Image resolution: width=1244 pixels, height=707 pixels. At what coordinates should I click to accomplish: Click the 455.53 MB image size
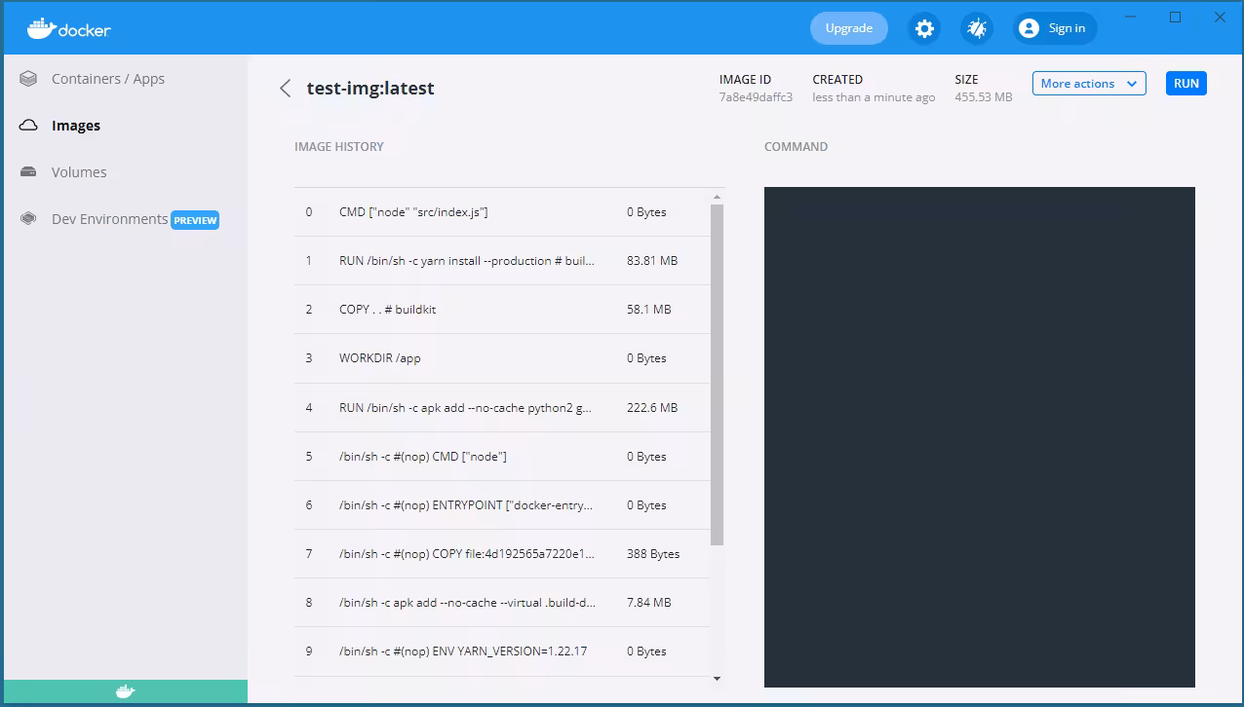(984, 97)
